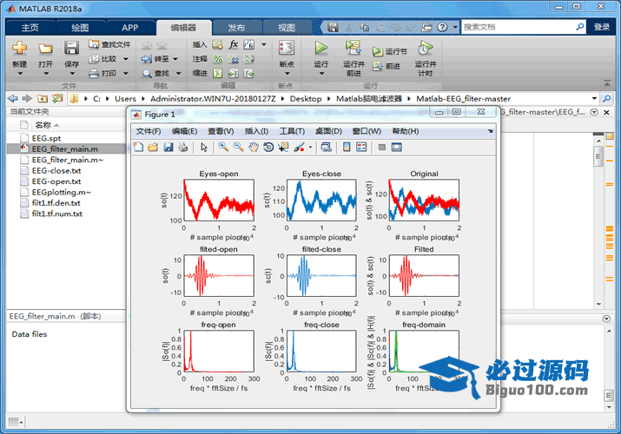Open the New dropdown arrow

[x=20, y=74]
